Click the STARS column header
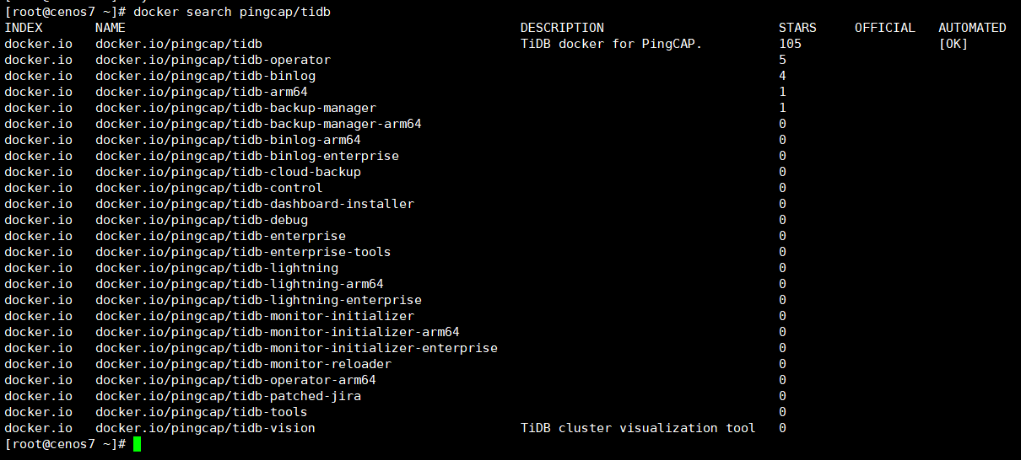The image size is (1021, 460). pyautogui.click(x=797, y=28)
